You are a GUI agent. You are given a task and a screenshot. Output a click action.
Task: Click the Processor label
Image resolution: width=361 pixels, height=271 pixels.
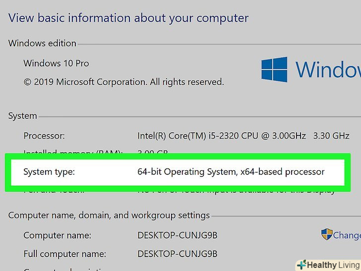[x=44, y=135]
